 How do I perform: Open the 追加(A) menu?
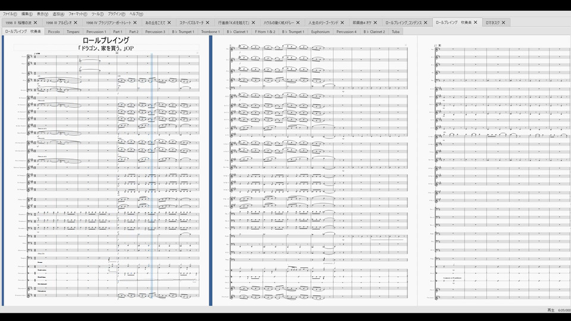(x=58, y=14)
